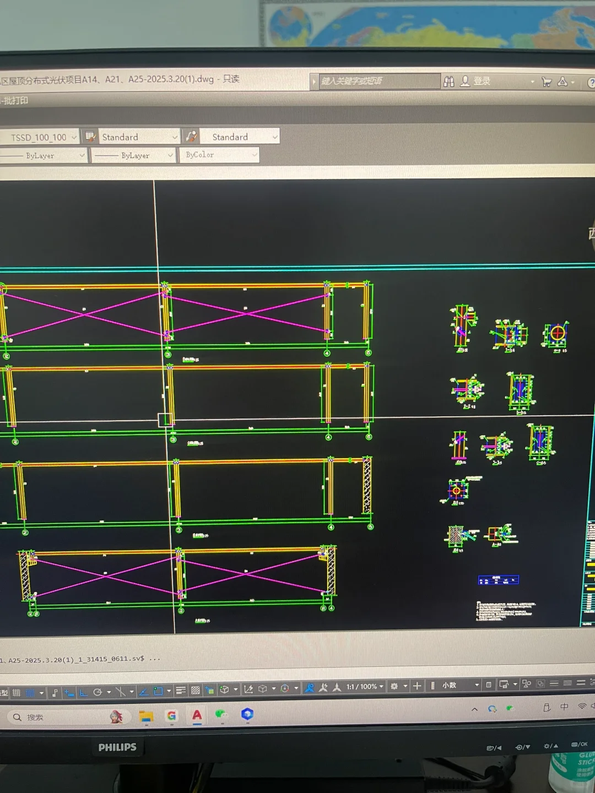Open red G app in taskbar
595x793 pixels.
click(171, 715)
